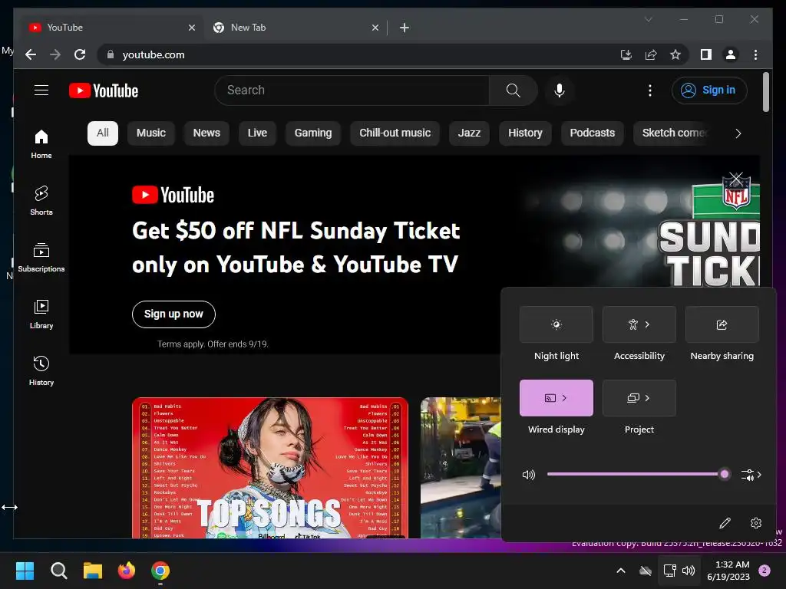Click browser forward arrow
Image resolution: width=786 pixels, height=589 pixels.
pyautogui.click(x=55, y=54)
